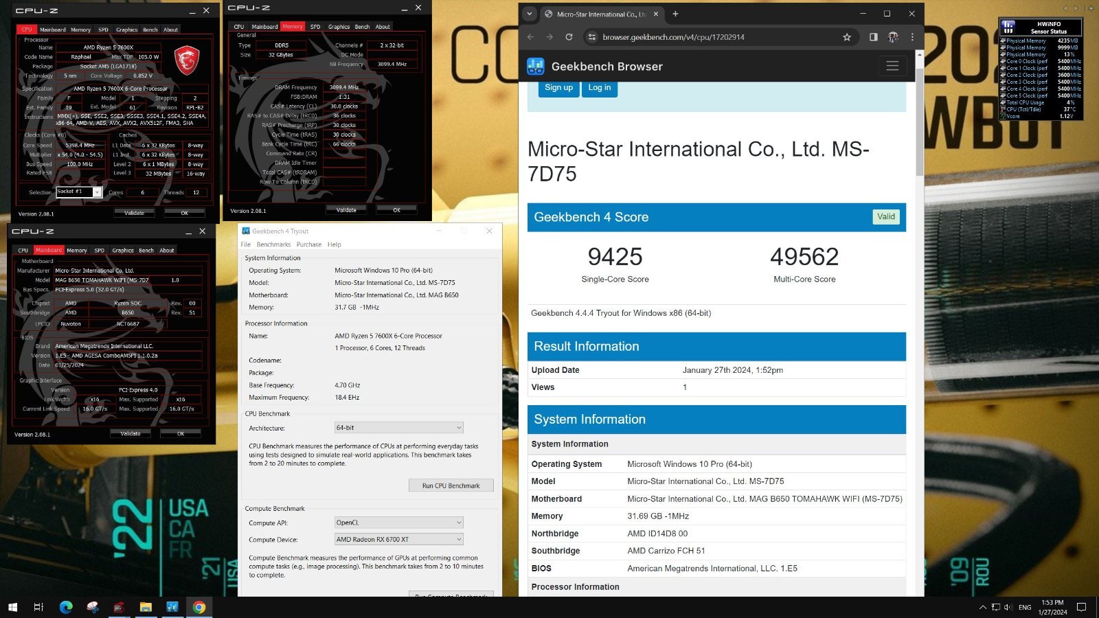Open the Windows notification center icon
The width and height of the screenshot is (1099, 618).
pyautogui.click(x=1081, y=607)
